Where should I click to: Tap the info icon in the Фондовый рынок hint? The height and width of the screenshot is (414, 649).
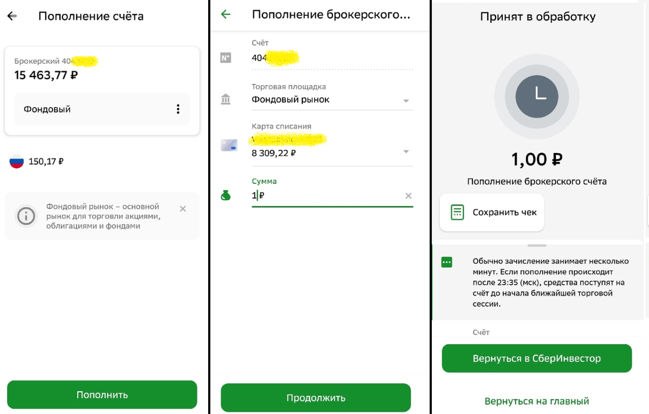point(26,216)
